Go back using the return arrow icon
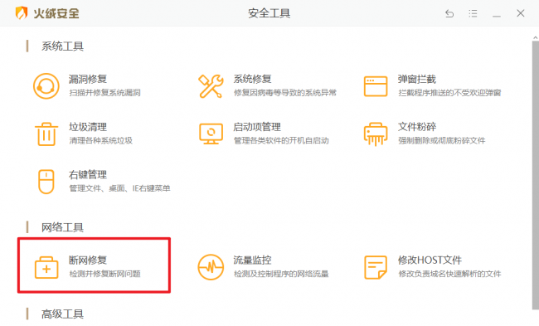The width and height of the screenshot is (539, 326). [x=449, y=13]
